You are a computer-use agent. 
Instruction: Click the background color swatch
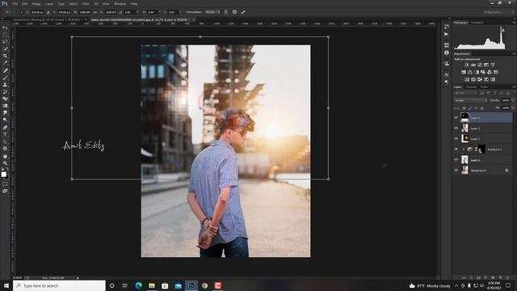7,177
